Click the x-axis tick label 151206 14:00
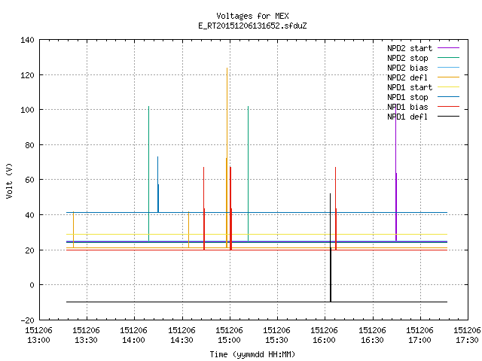 [x=134, y=335]
